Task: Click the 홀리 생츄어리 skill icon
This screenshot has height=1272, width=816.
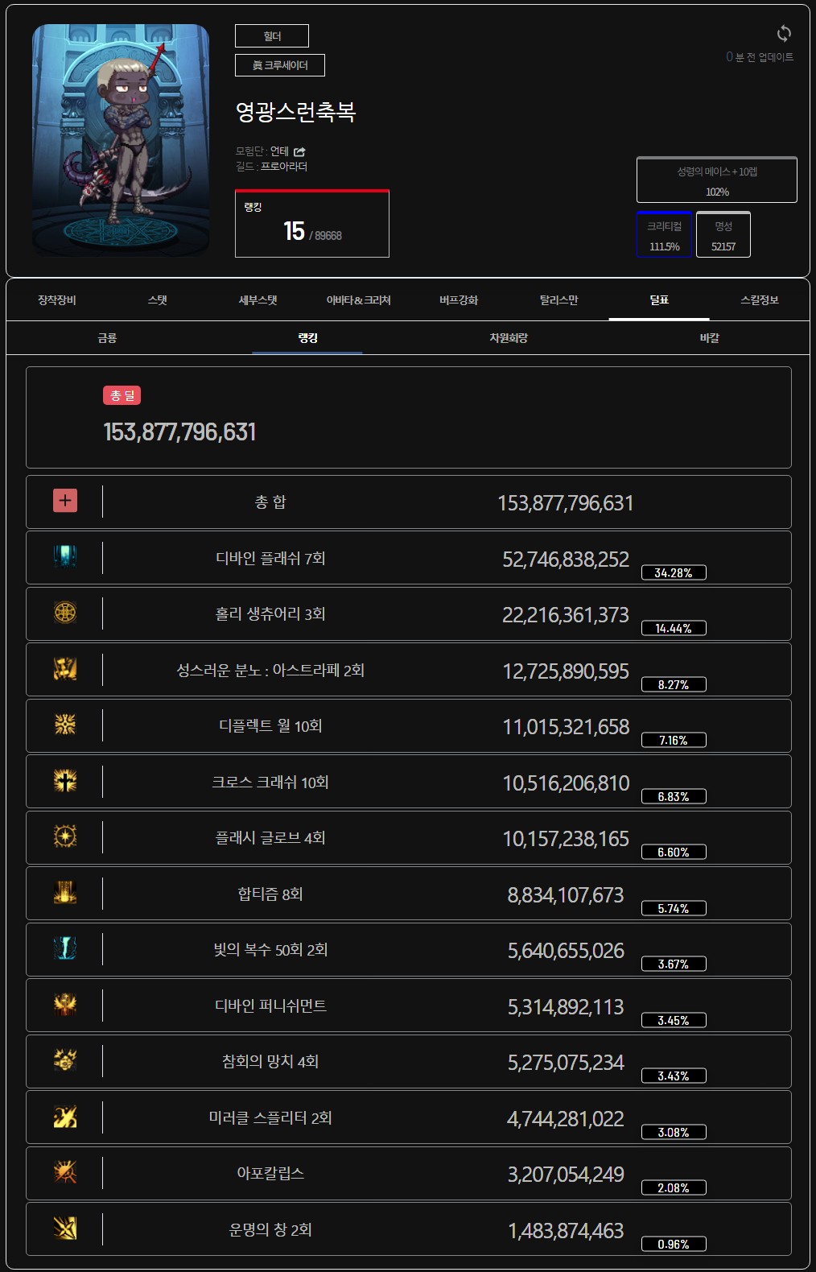Action: point(65,613)
